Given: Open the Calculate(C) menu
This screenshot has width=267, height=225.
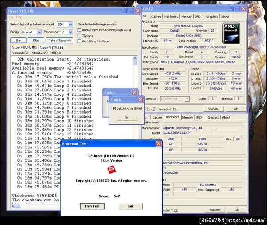Looking at the screenshot, I should (20, 53).
